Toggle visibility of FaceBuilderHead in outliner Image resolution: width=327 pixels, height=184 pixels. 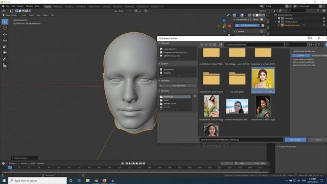pyautogui.click(x=324, y=25)
